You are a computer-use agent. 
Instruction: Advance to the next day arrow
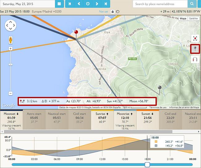pos(97,4)
